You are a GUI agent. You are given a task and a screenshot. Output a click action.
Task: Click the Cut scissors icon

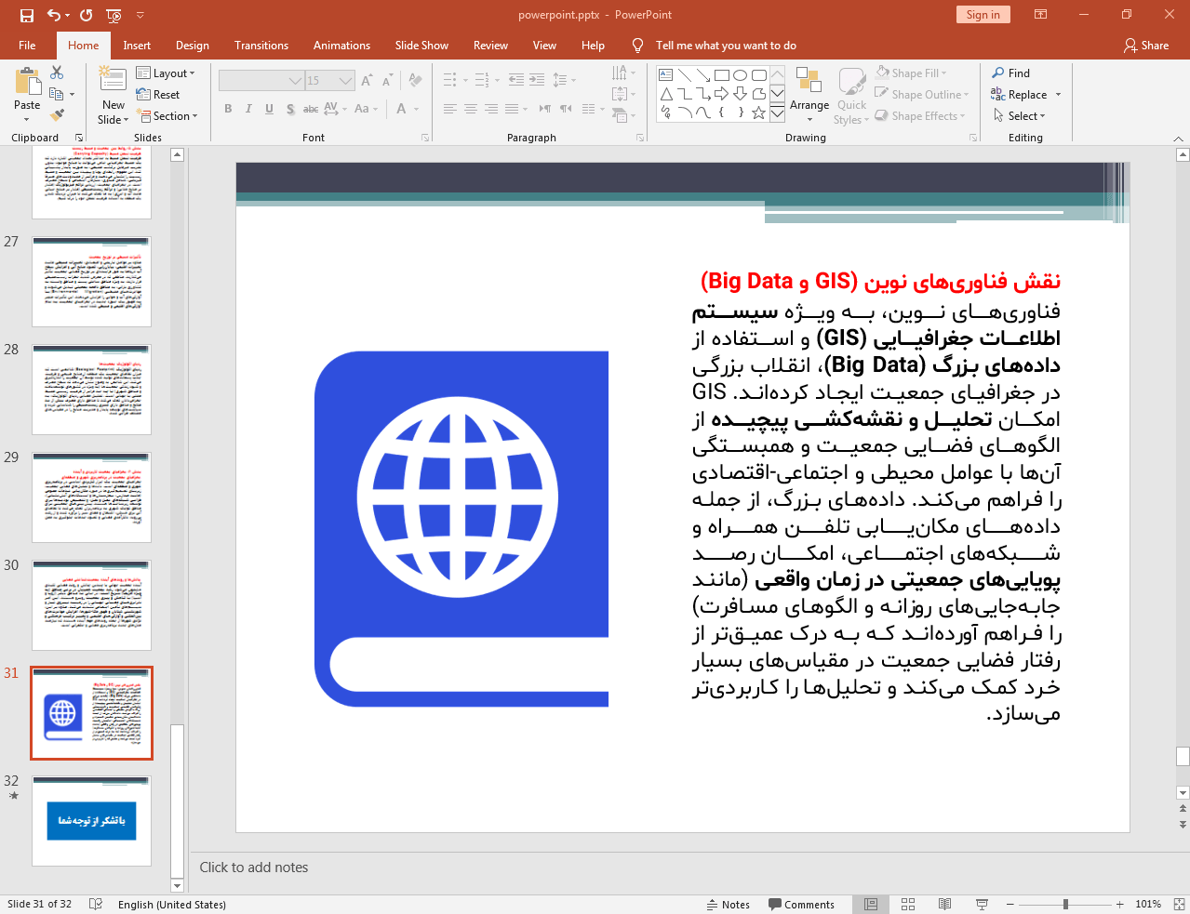(57, 73)
